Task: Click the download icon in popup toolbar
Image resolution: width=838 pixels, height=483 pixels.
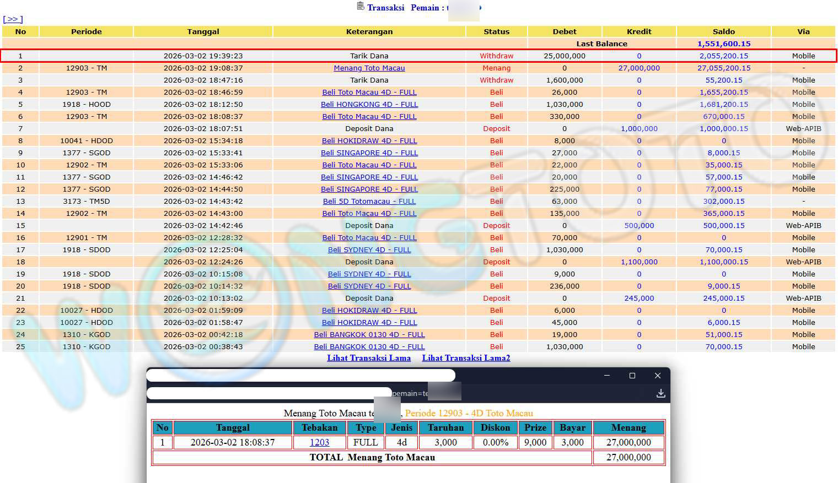Action: click(660, 393)
